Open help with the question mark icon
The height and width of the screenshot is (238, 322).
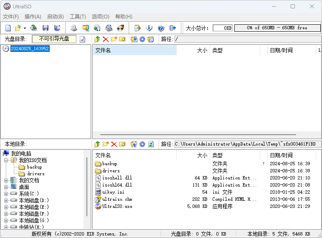tap(161, 28)
